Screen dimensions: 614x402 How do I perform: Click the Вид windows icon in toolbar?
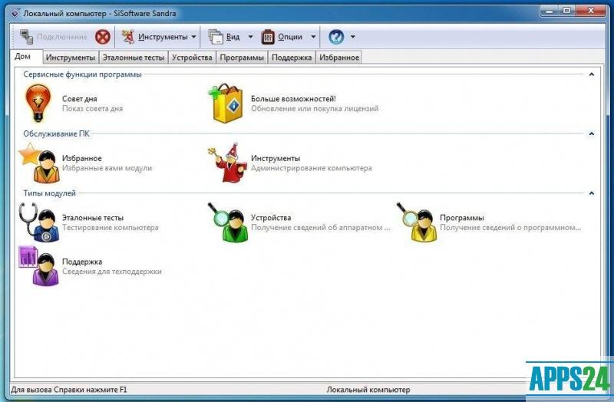tap(216, 37)
